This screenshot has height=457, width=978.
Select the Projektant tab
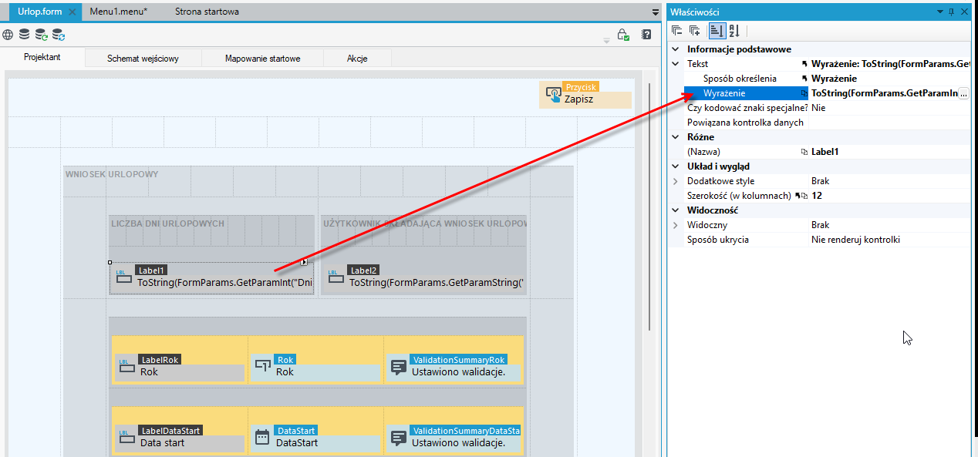42,58
